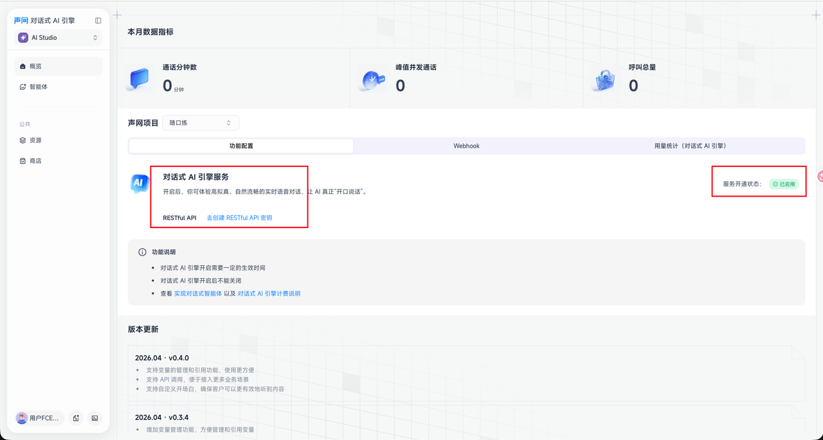Click the note 对话式 AI 引擎开启后不能关闭
Screen dimensions: 823x440
point(201,281)
